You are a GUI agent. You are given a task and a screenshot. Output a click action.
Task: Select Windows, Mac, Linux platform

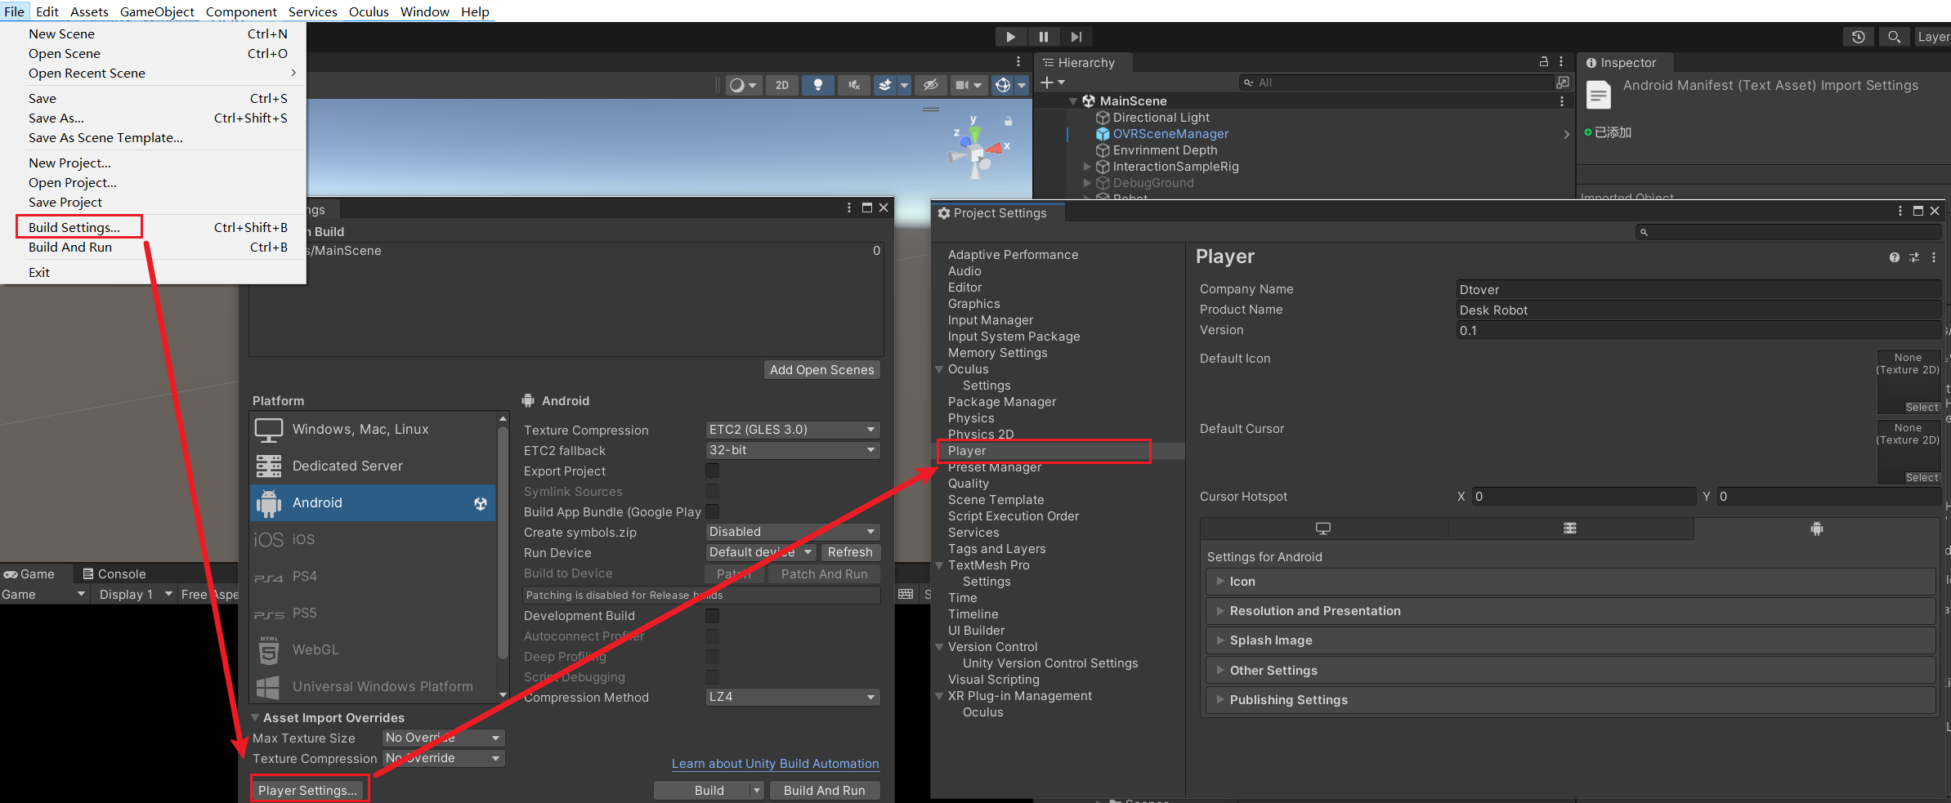click(373, 430)
